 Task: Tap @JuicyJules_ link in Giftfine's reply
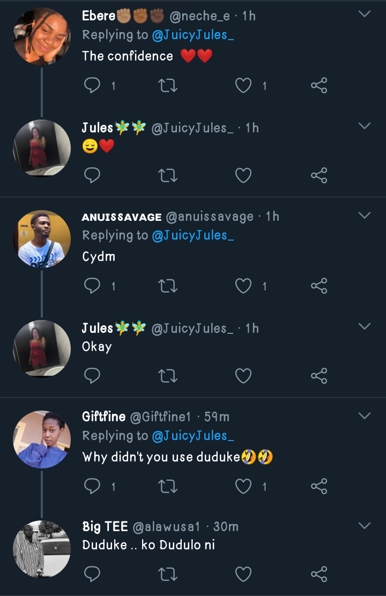coord(193,436)
